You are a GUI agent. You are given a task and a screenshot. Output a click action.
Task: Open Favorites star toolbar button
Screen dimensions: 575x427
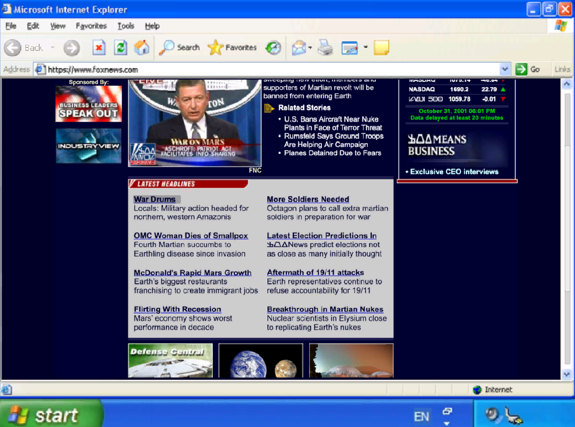tap(232, 48)
